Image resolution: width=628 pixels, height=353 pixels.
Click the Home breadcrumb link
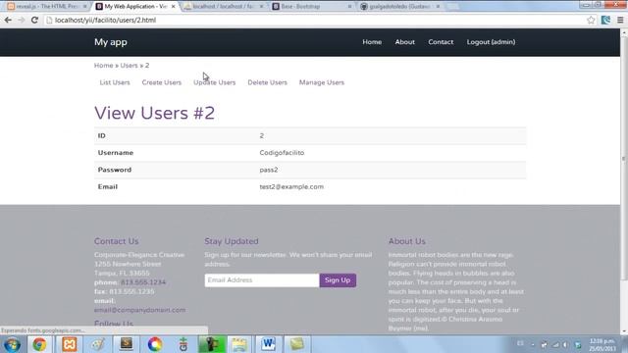(103, 66)
